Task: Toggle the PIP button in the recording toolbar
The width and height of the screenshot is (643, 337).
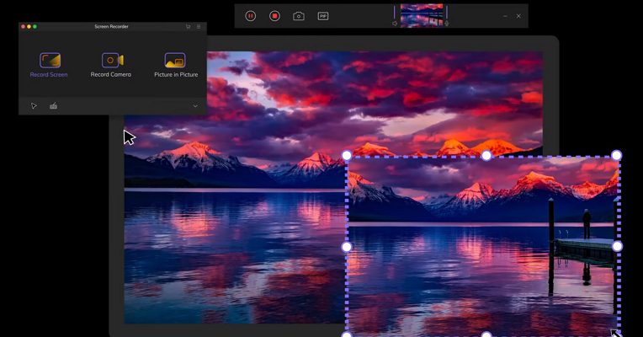Action: pos(322,16)
